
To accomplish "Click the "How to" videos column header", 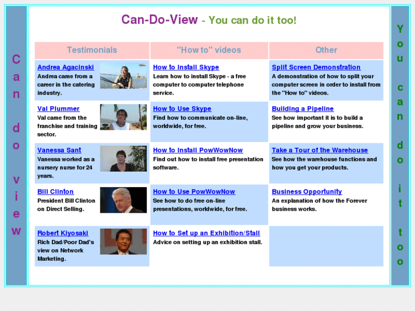I will click(209, 50).
